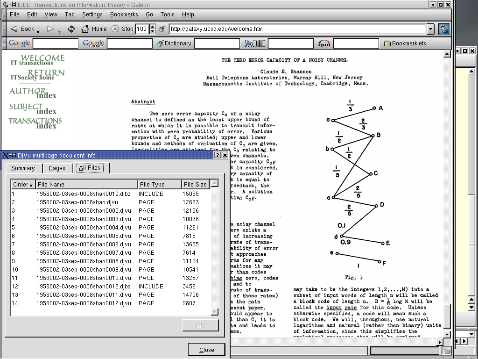Open the File menu
Viewport: 478px width, 359px height.
pyautogui.click(x=14, y=14)
